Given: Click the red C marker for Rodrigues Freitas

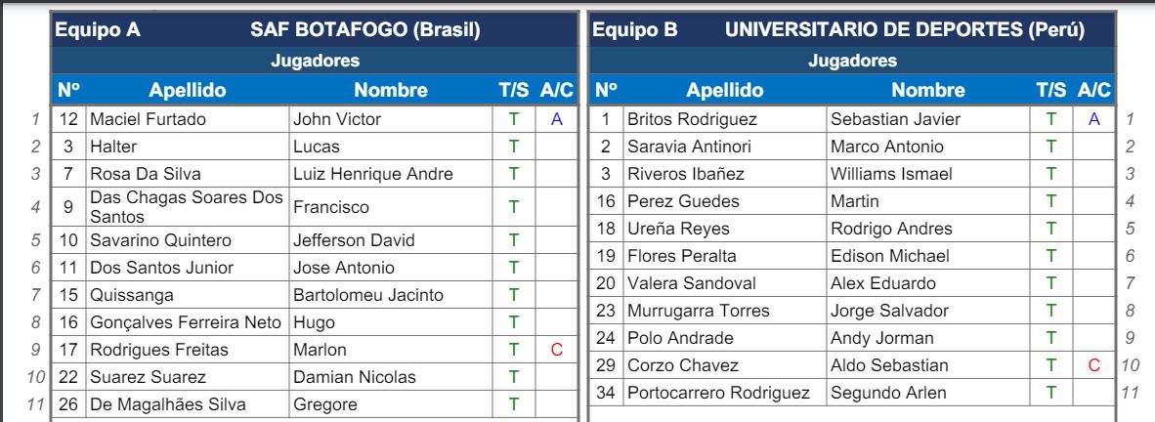Looking at the screenshot, I should click(x=557, y=350).
